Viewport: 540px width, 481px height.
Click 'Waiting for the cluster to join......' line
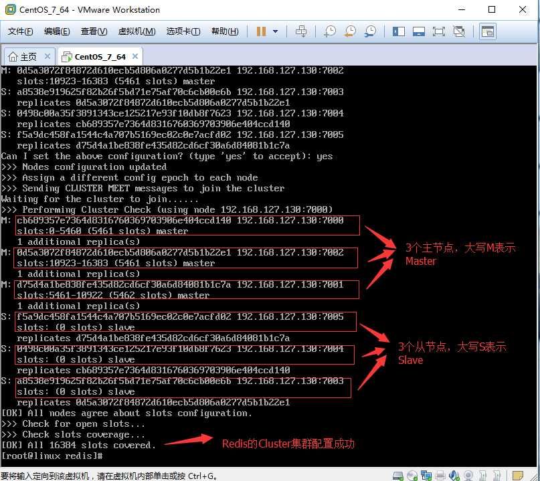[x=100, y=199]
